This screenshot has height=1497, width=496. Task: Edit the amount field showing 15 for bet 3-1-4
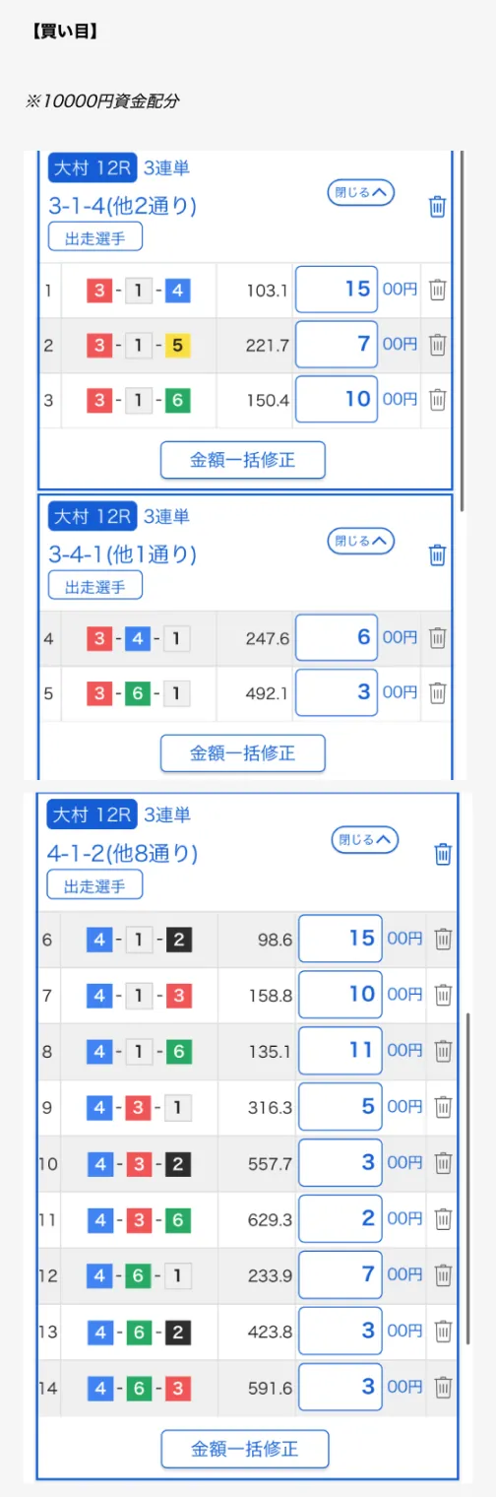pos(337,290)
